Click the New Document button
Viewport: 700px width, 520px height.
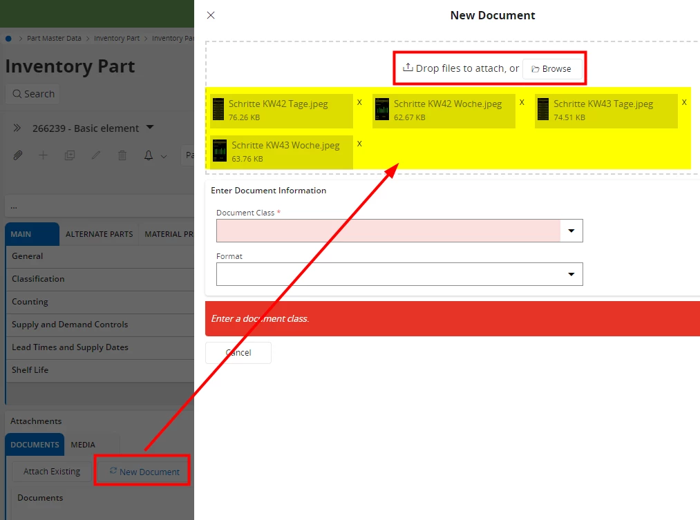[144, 472]
